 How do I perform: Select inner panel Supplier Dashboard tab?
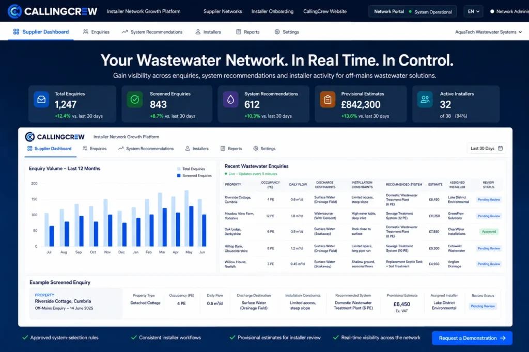tap(49, 148)
